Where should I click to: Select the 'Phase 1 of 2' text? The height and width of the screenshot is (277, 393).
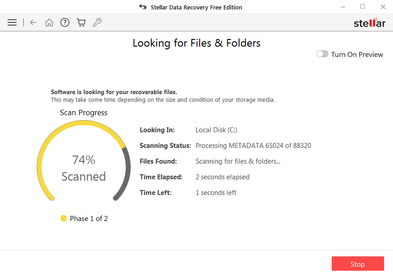click(x=89, y=219)
